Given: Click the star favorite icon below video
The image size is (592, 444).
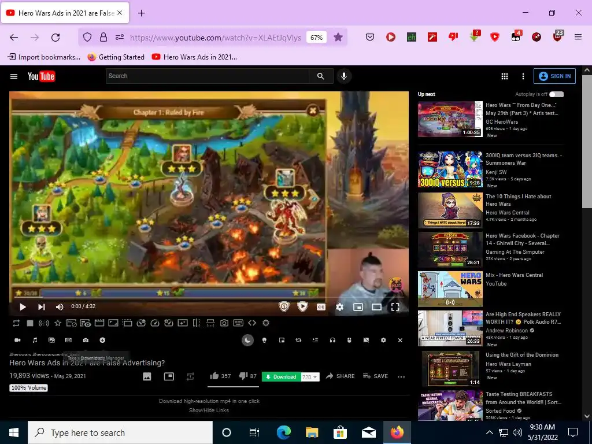Looking at the screenshot, I should (58, 323).
